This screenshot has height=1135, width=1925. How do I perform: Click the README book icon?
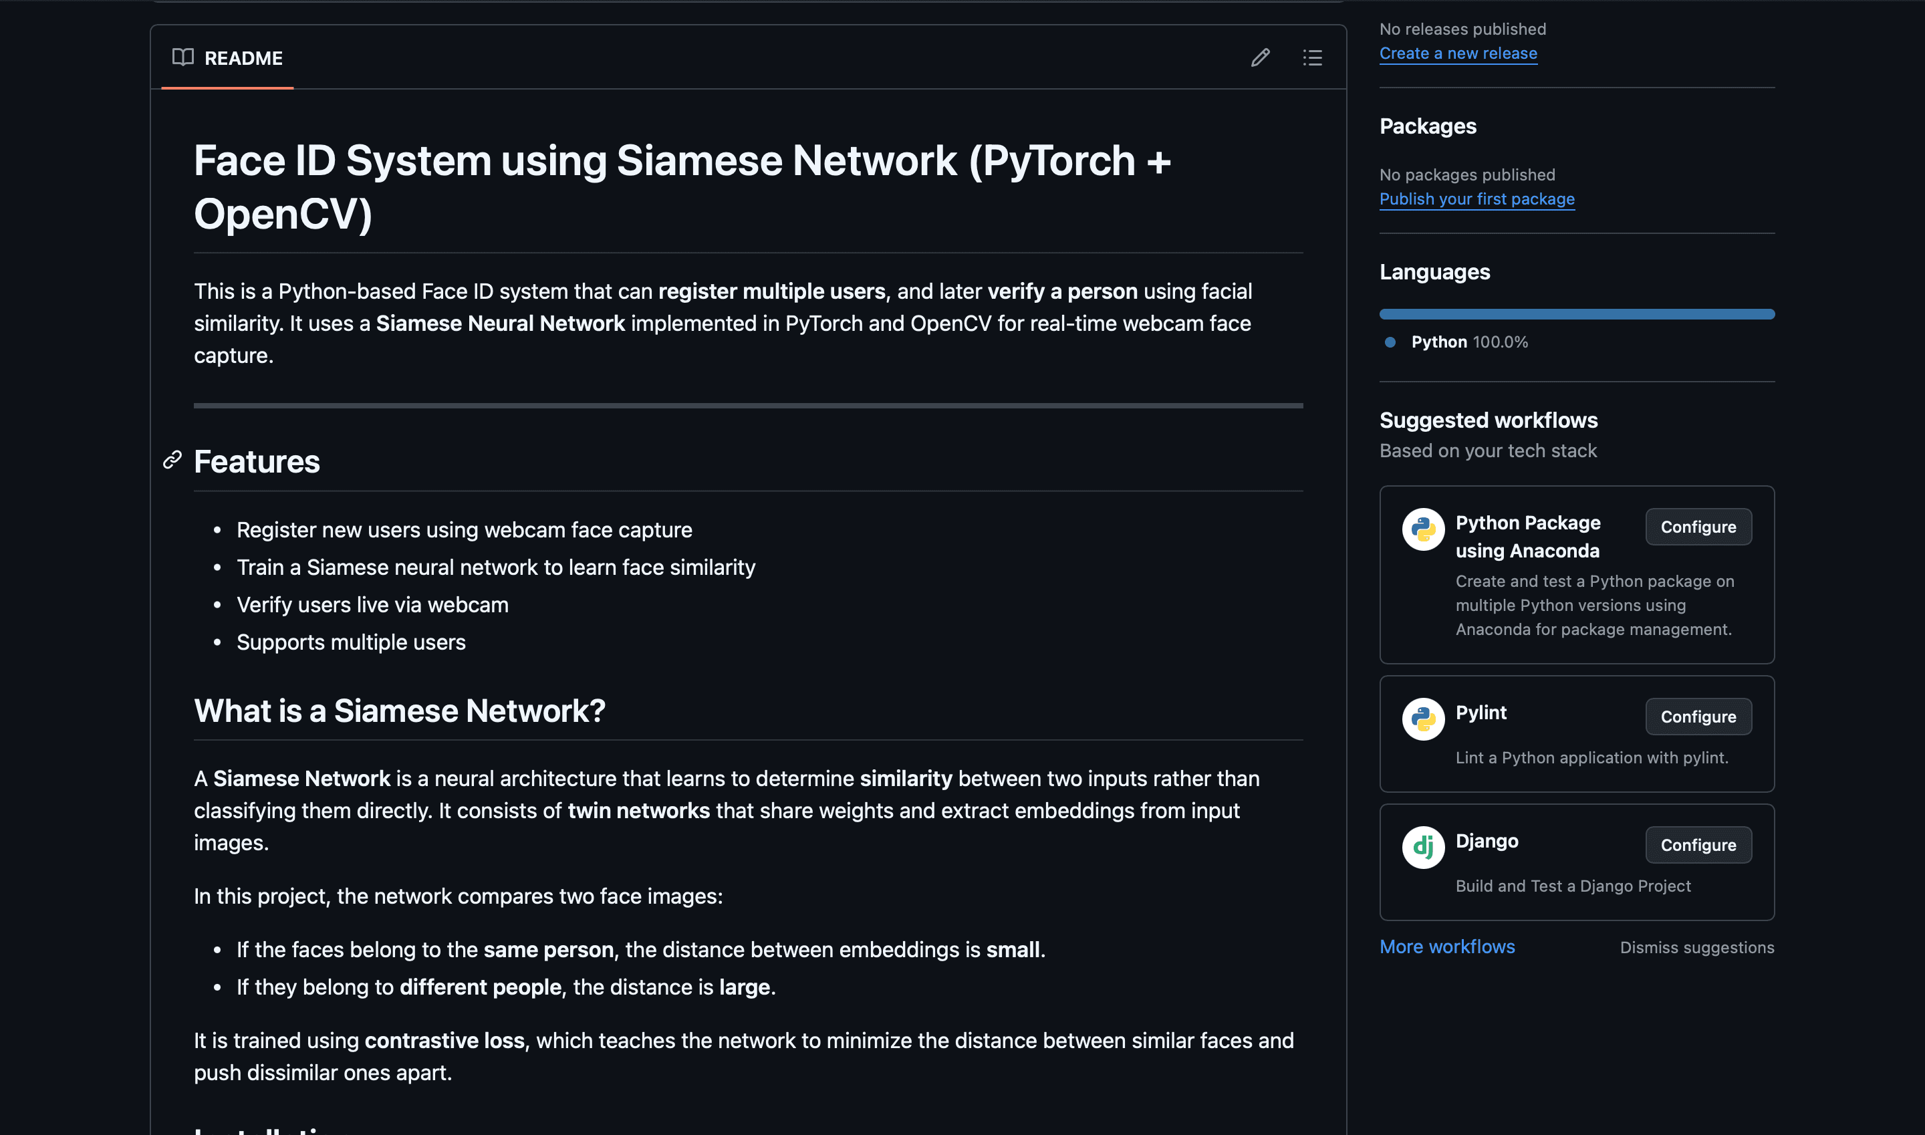click(x=184, y=57)
